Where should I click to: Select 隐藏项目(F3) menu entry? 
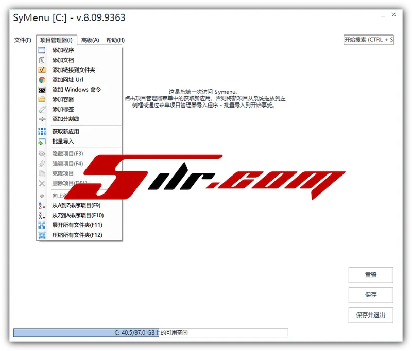click(79, 154)
